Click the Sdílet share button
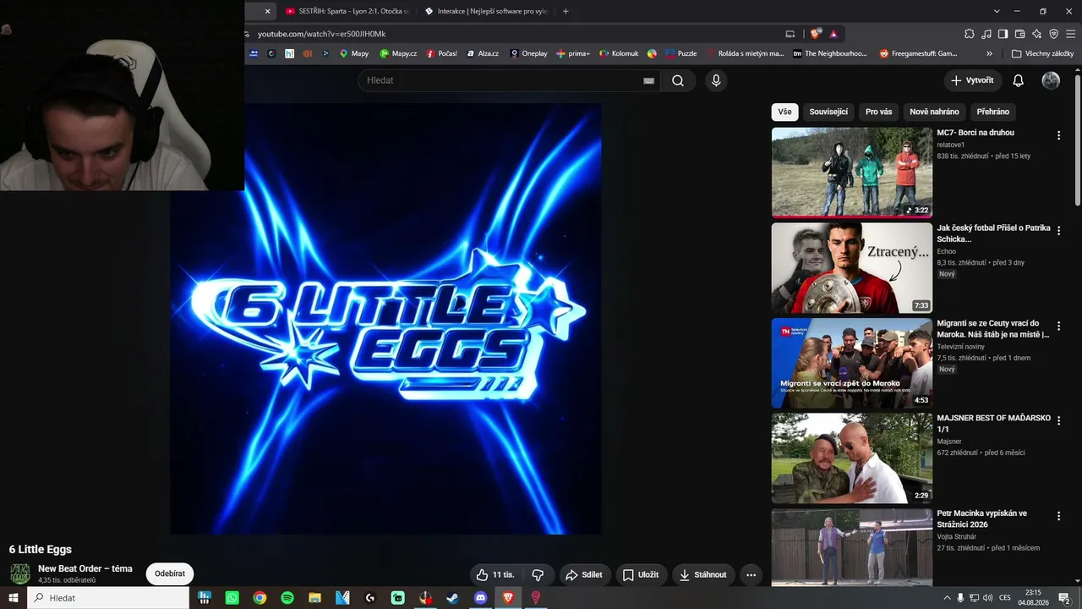The height and width of the screenshot is (609, 1082). click(584, 575)
